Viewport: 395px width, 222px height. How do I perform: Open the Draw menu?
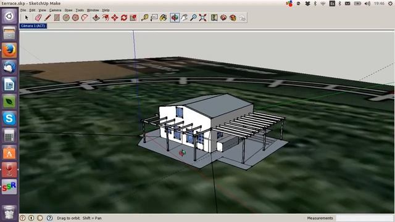tap(69, 10)
